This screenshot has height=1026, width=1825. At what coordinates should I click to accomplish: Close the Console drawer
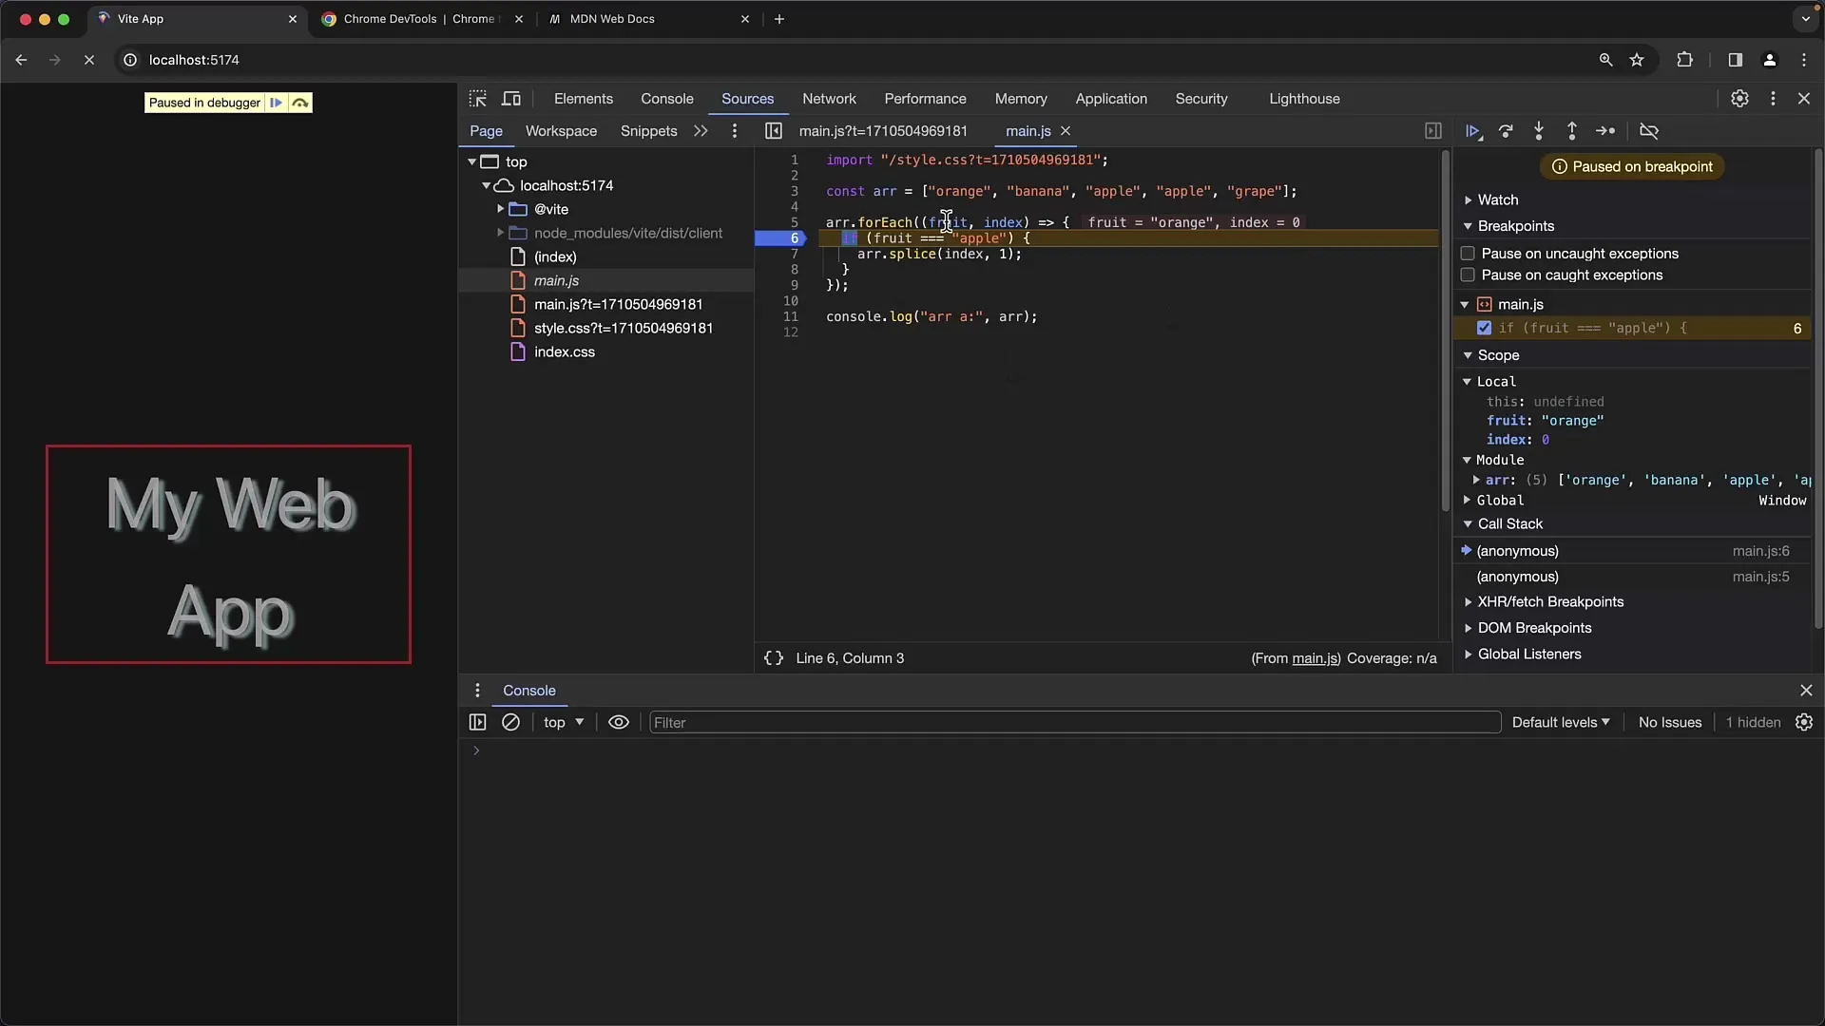(1806, 691)
